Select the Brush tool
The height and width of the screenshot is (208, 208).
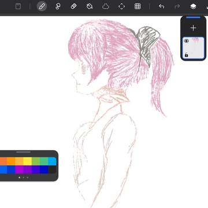coord(42,6)
